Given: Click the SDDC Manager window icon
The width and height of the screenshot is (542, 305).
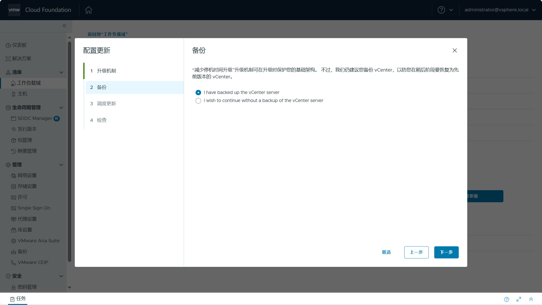Looking at the screenshot, I should coord(14,119).
